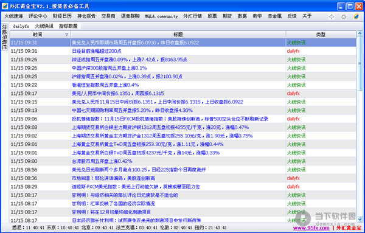Open news 上海黄金交易所黄金T+D周五盘初报253.30
The image size is (365, 233).
(x=148, y=144)
